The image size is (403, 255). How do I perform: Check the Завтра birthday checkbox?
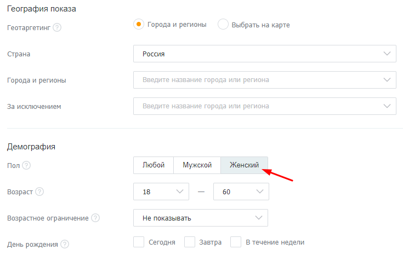(190, 242)
